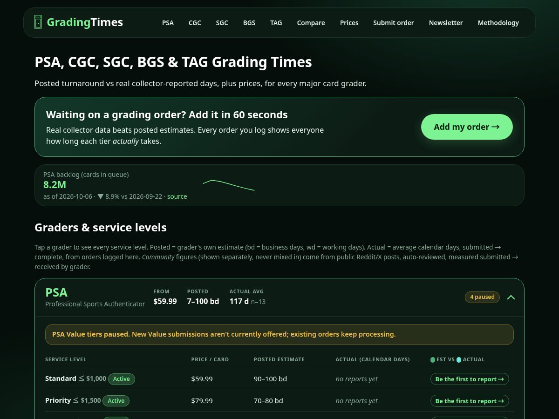Open Submit order in navigation
The width and height of the screenshot is (559, 419).
click(394, 22)
